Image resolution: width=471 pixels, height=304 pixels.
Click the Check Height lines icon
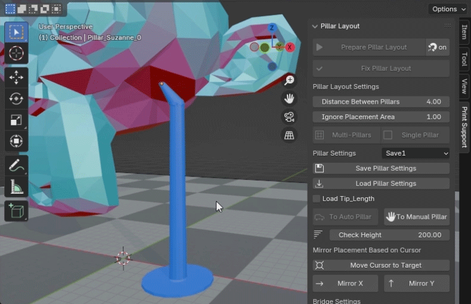point(318,235)
